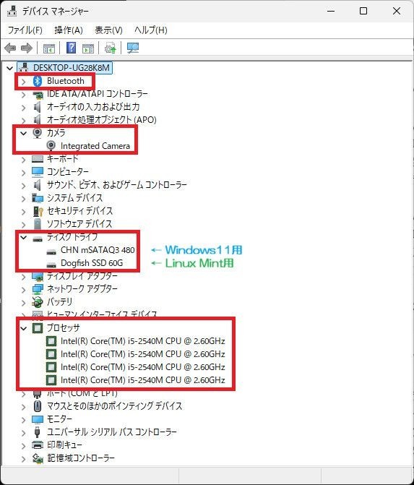The height and width of the screenshot is (485, 414).
Task: Open the Help toolbar icon
Action: 72,48
